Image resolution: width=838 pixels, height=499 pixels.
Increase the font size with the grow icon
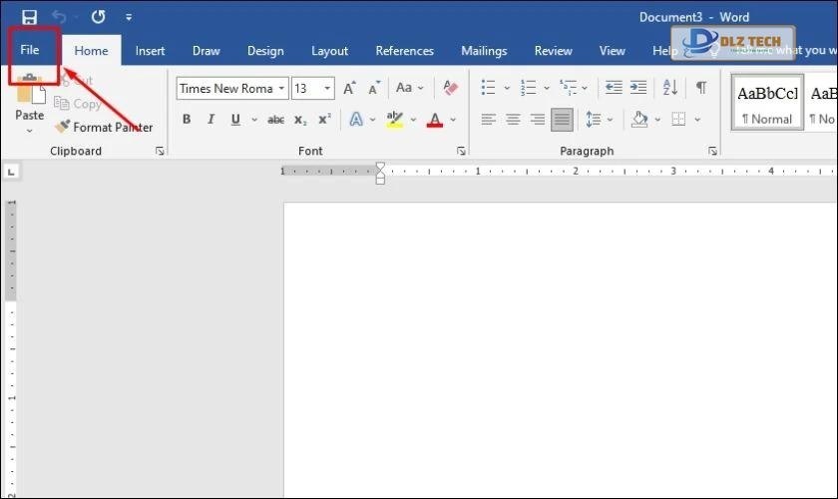coord(349,88)
